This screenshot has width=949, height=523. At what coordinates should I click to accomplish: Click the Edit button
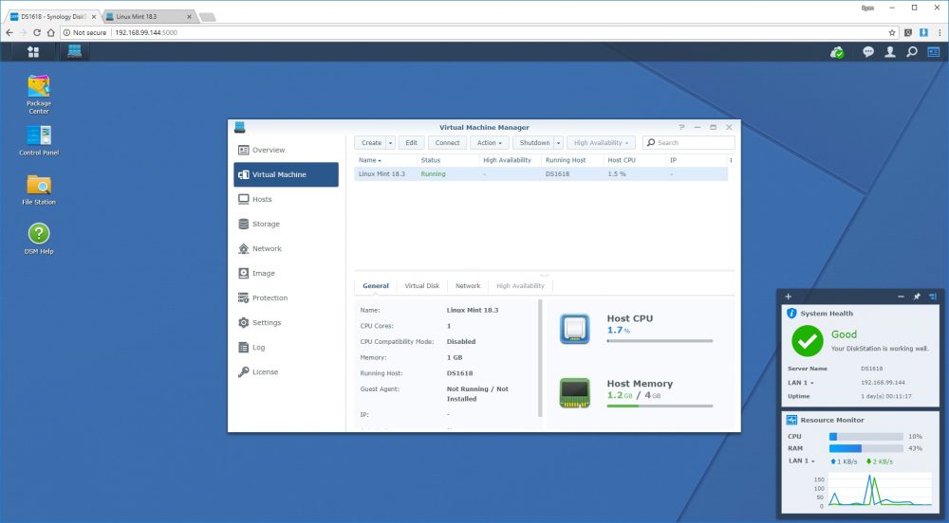(x=412, y=143)
